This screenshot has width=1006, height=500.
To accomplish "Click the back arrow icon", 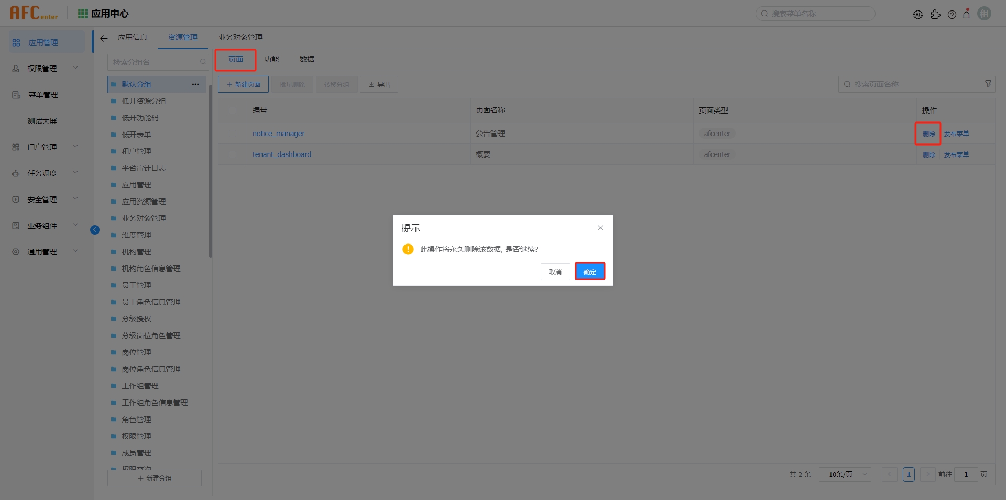I will pyautogui.click(x=104, y=38).
